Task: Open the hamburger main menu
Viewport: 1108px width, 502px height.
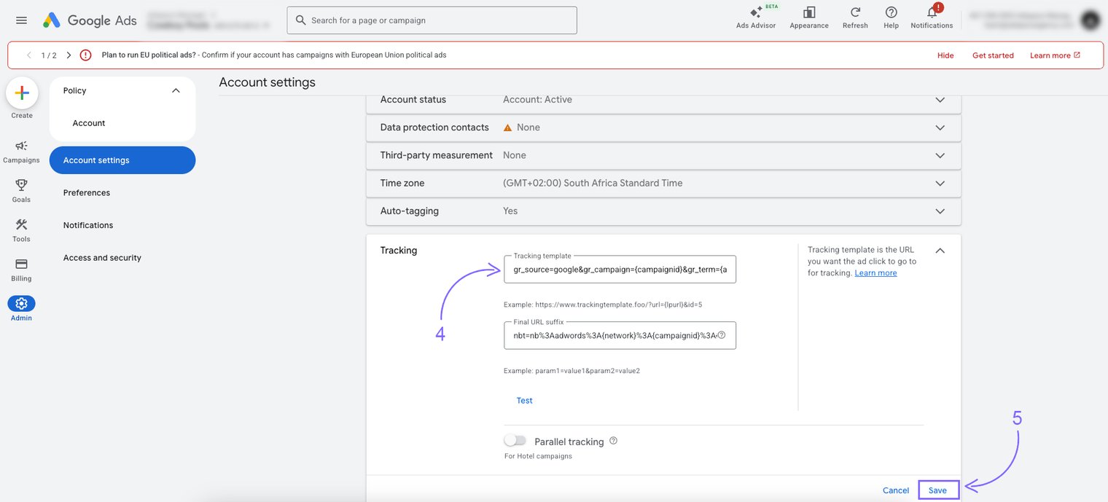Action: click(21, 20)
